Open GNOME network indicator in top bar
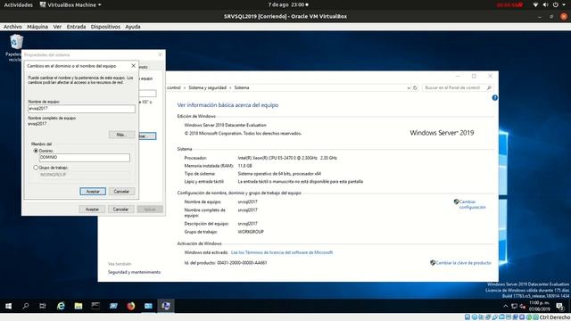 (x=535, y=4)
